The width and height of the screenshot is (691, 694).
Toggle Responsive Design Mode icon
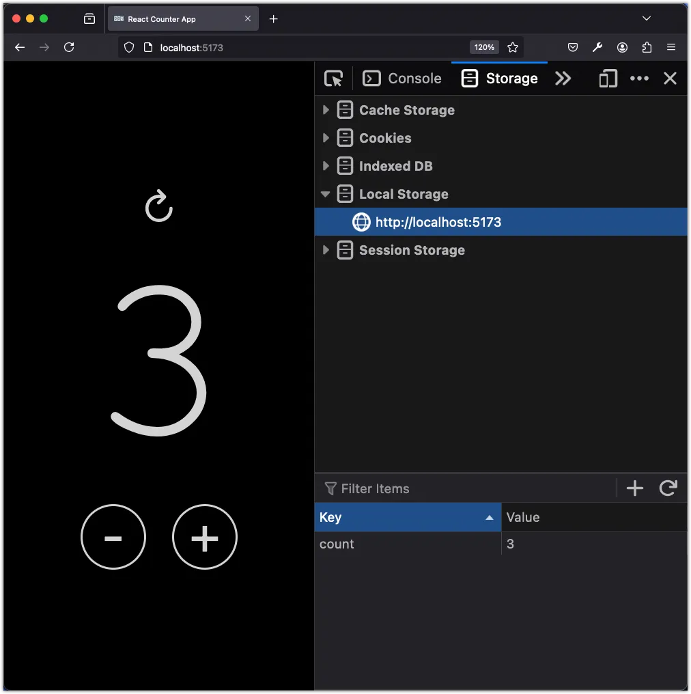click(x=608, y=79)
